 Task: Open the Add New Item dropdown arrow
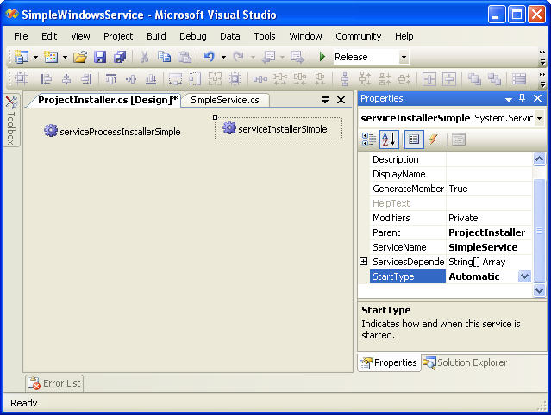(65, 57)
